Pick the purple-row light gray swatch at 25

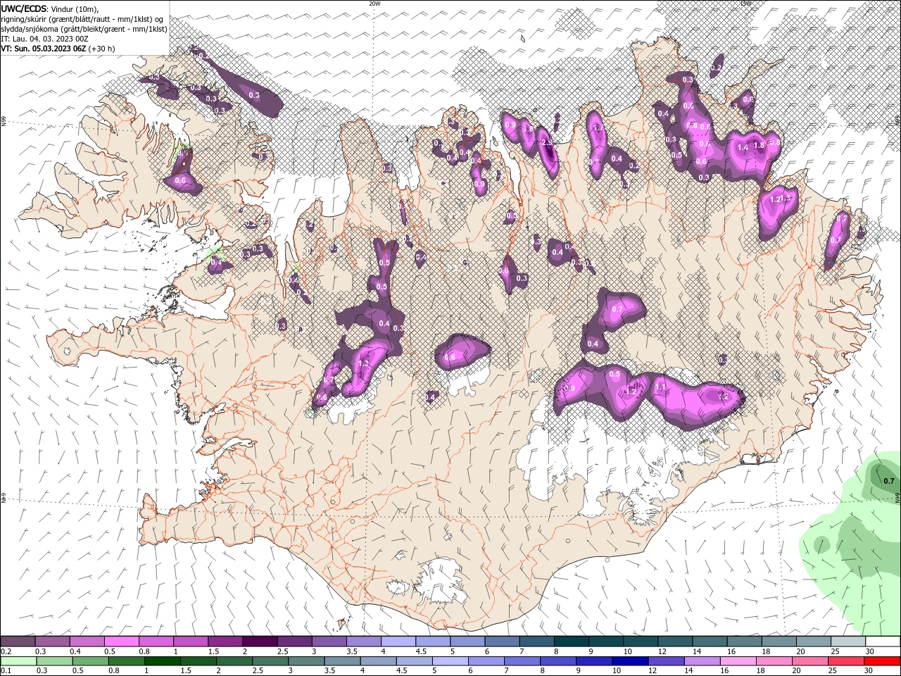pos(849,641)
